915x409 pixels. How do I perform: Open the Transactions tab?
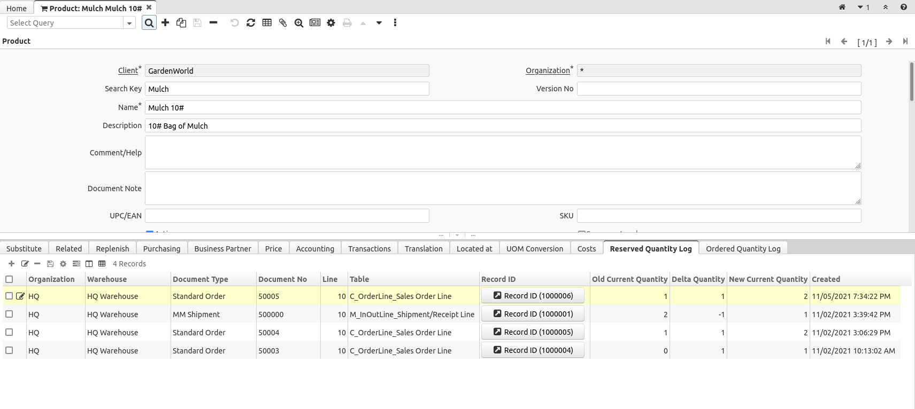(x=369, y=249)
